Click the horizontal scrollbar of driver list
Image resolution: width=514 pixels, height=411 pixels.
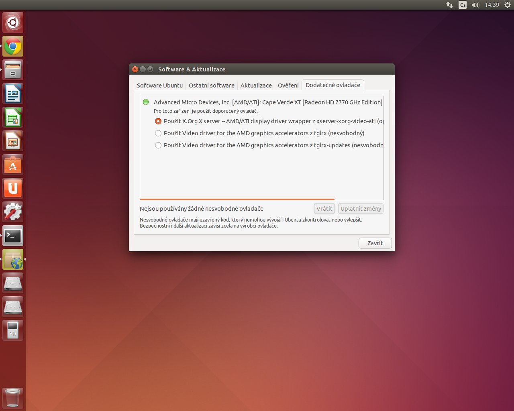[x=237, y=199]
